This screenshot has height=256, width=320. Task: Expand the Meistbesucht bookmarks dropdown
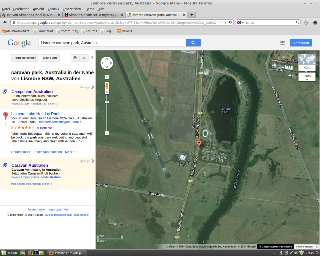pos(15,31)
